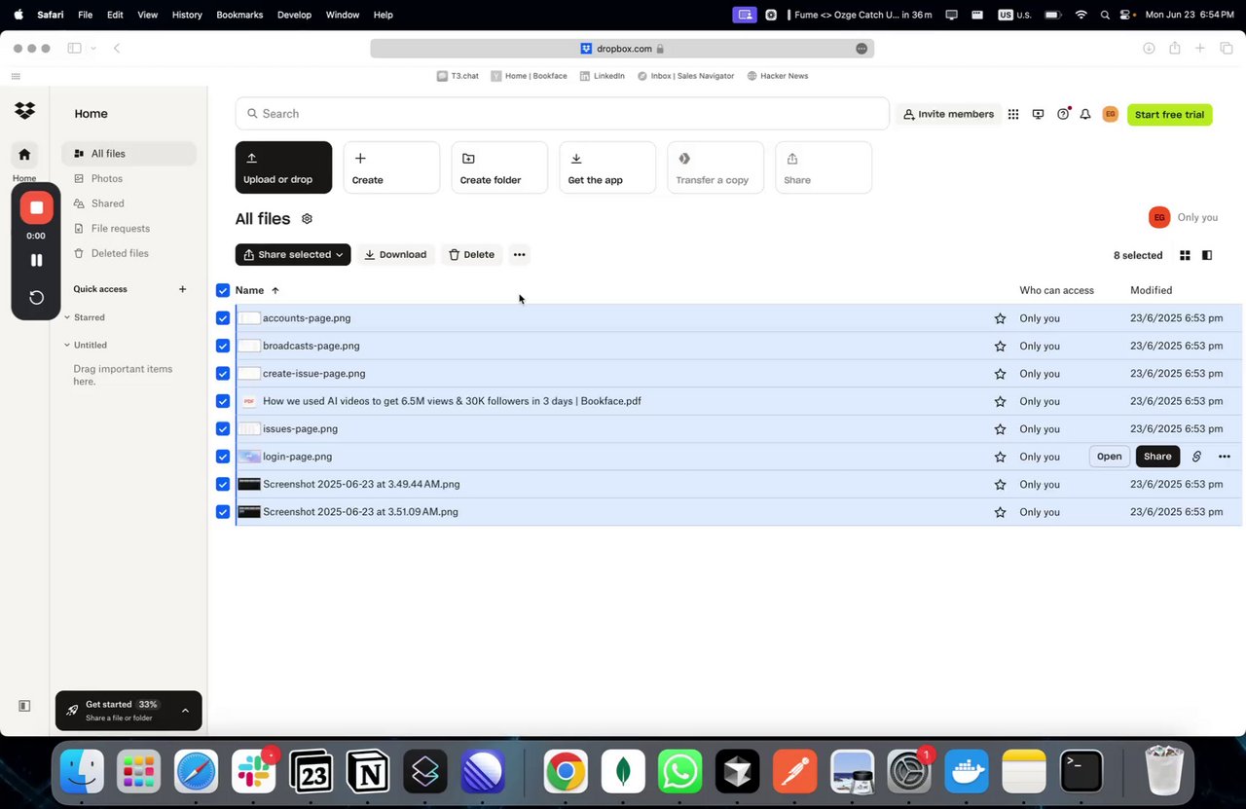Open more options for login-page.png row
The width and height of the screenshot is (1246, 809).
(x=1225, y=457)
